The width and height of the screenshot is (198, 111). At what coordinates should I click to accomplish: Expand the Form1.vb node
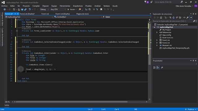tap(157, 40)
